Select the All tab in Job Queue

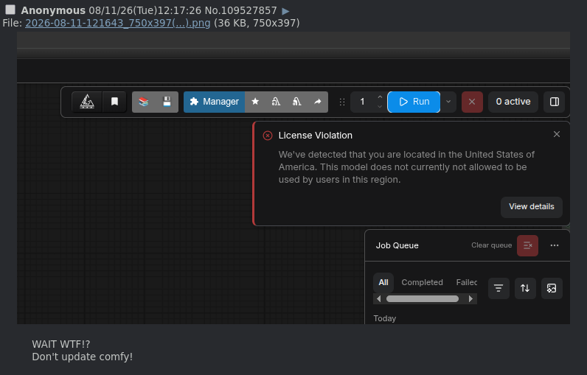[x=383, y=282]
